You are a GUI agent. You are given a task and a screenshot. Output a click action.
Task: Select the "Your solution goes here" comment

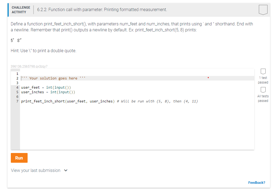click(53, 78)
